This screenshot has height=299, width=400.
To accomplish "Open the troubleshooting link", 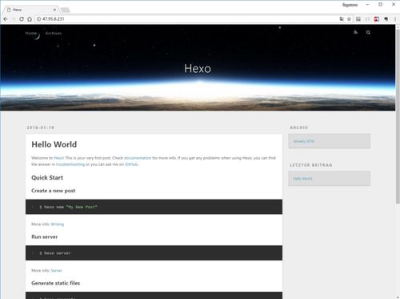I will (x=70, y=164).
